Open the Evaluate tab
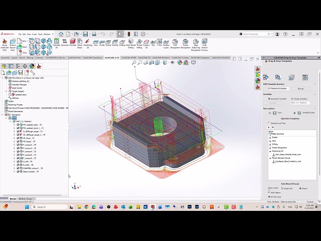This screenshot has height=241, width=321. (39, 58)
